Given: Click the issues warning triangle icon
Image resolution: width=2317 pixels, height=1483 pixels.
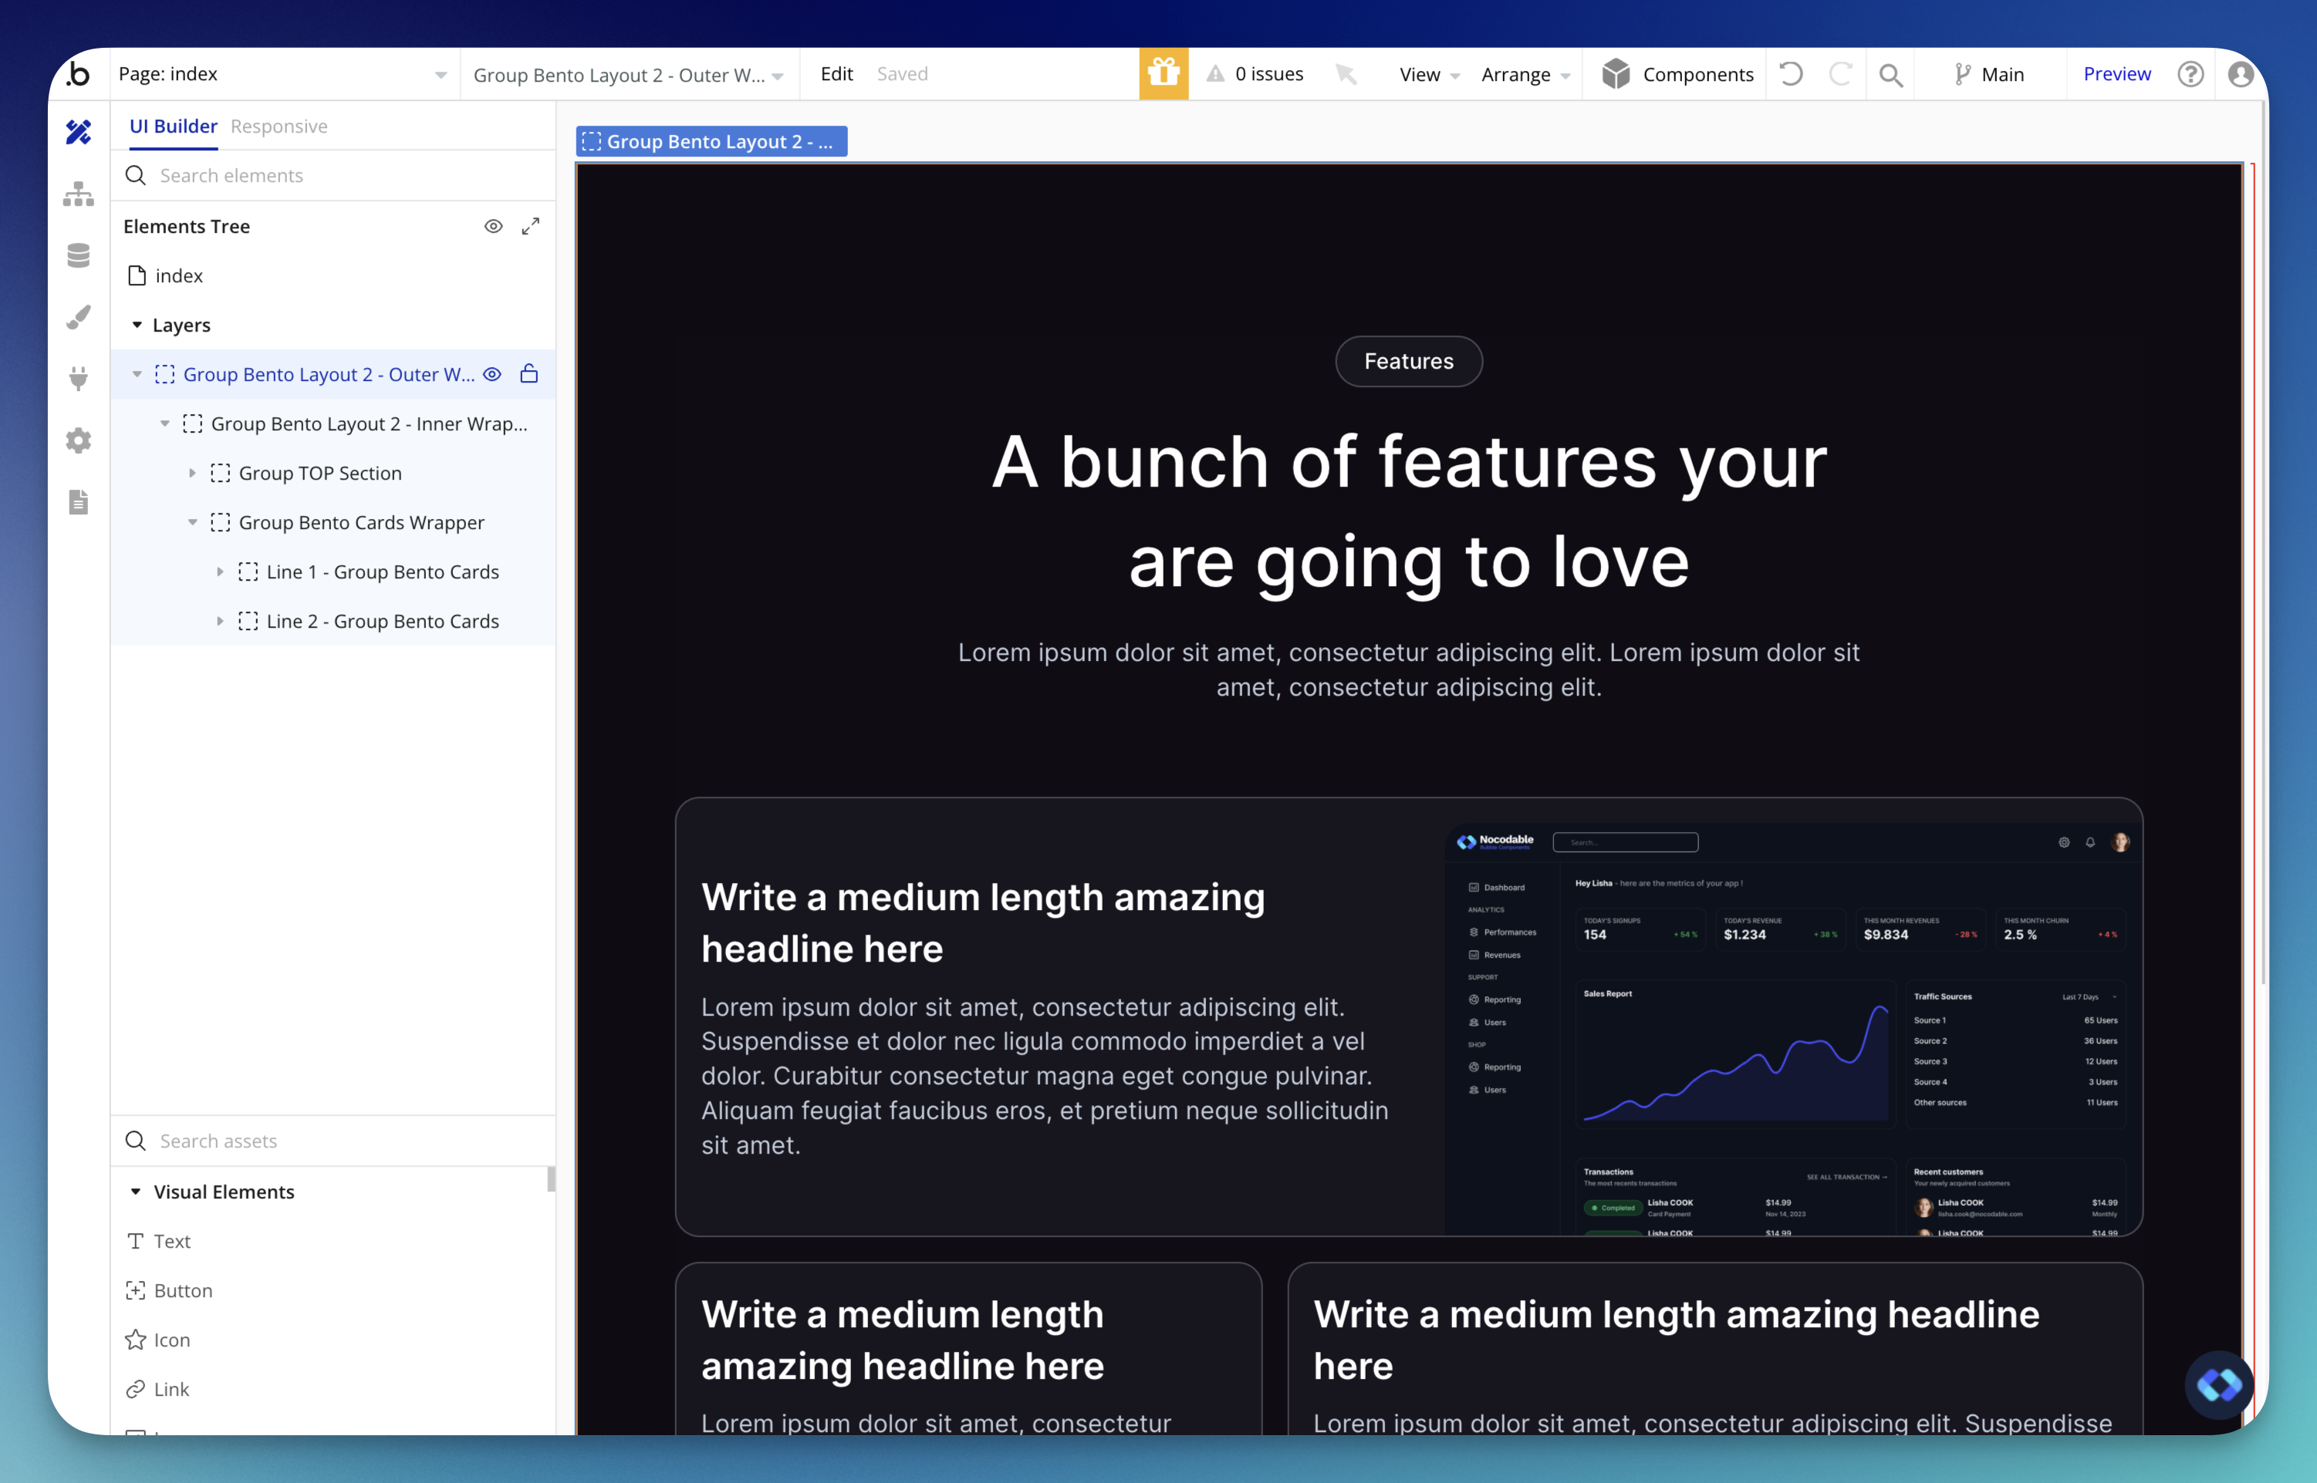Looking at the screenshot, I should click(x=1216, y=74).
